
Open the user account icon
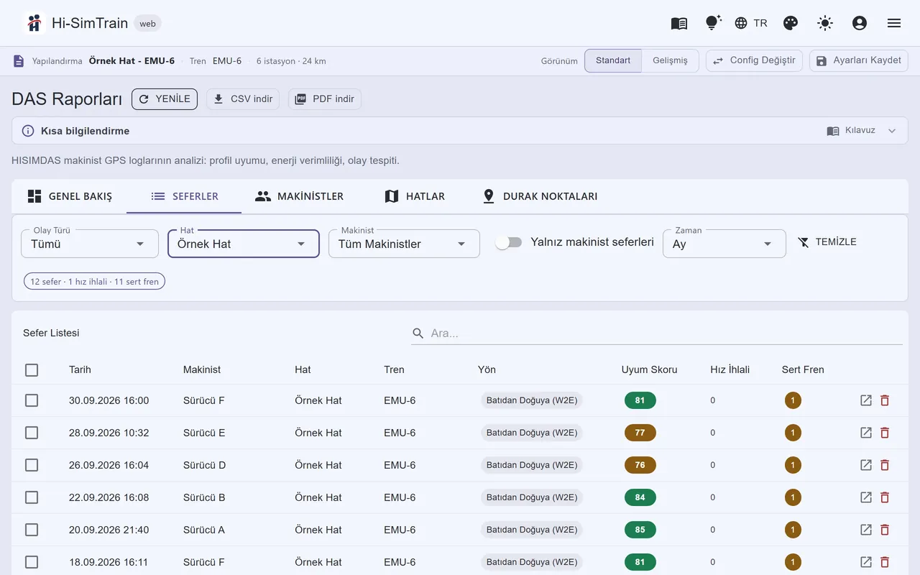point(860,23)
